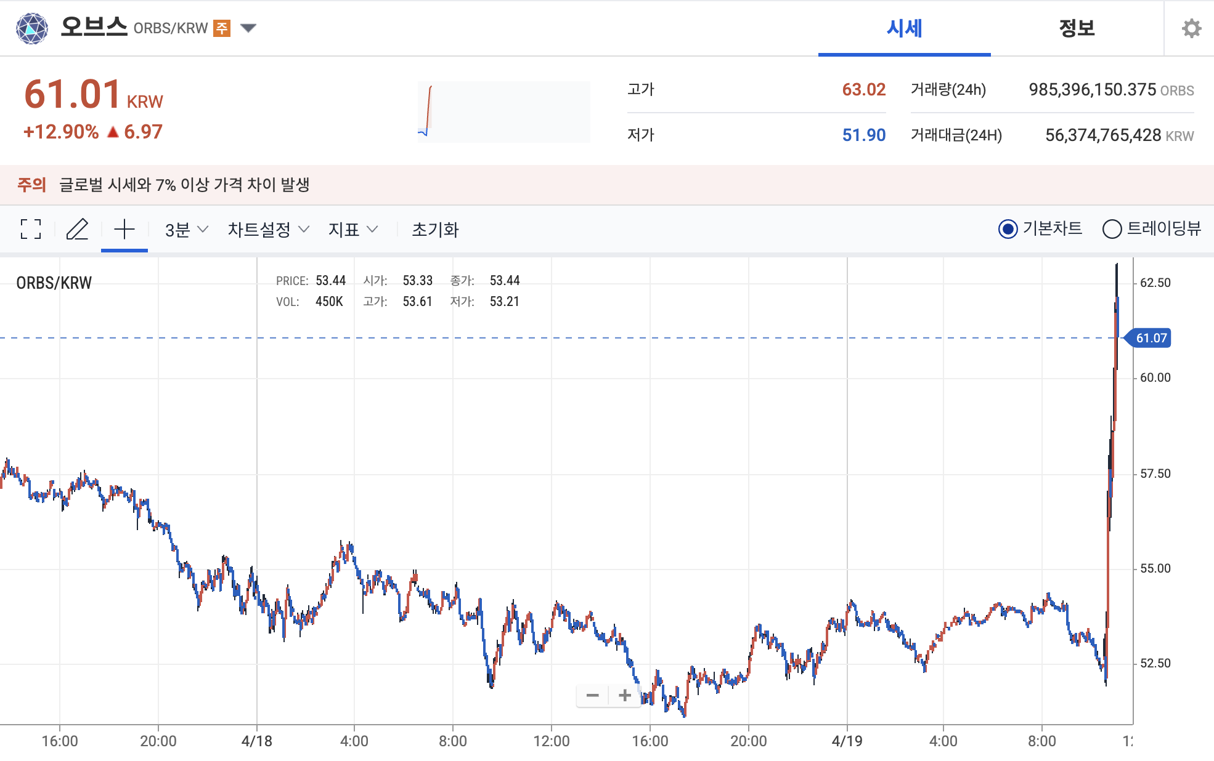
Task: Open the settings gear icon
Action: 1192,28
